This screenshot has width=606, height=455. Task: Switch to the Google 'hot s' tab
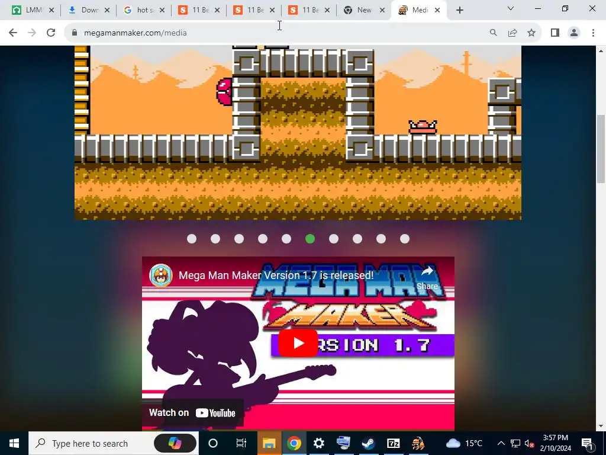pyautogui.click(x=144, y=11)
